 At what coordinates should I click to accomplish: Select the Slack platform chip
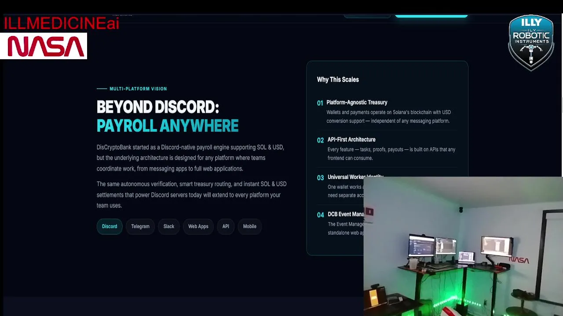[169, 226]
